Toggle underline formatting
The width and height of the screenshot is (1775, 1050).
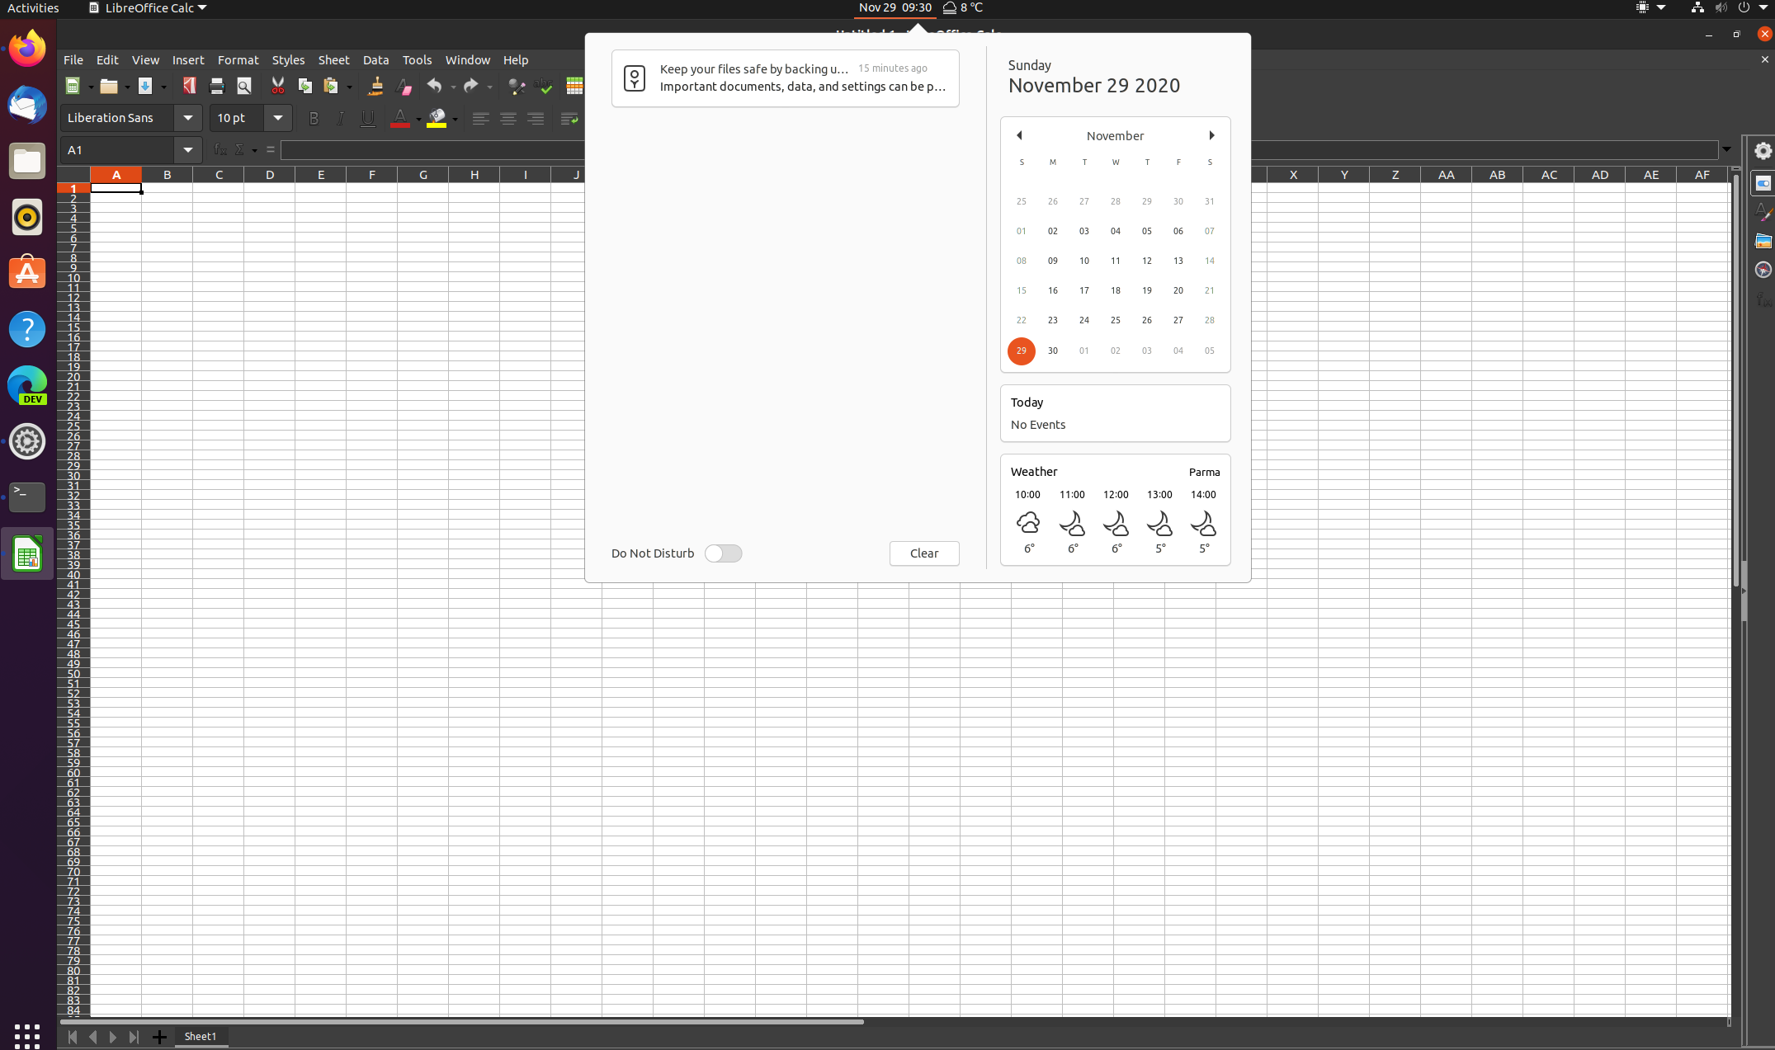click(x=367, y=118)
